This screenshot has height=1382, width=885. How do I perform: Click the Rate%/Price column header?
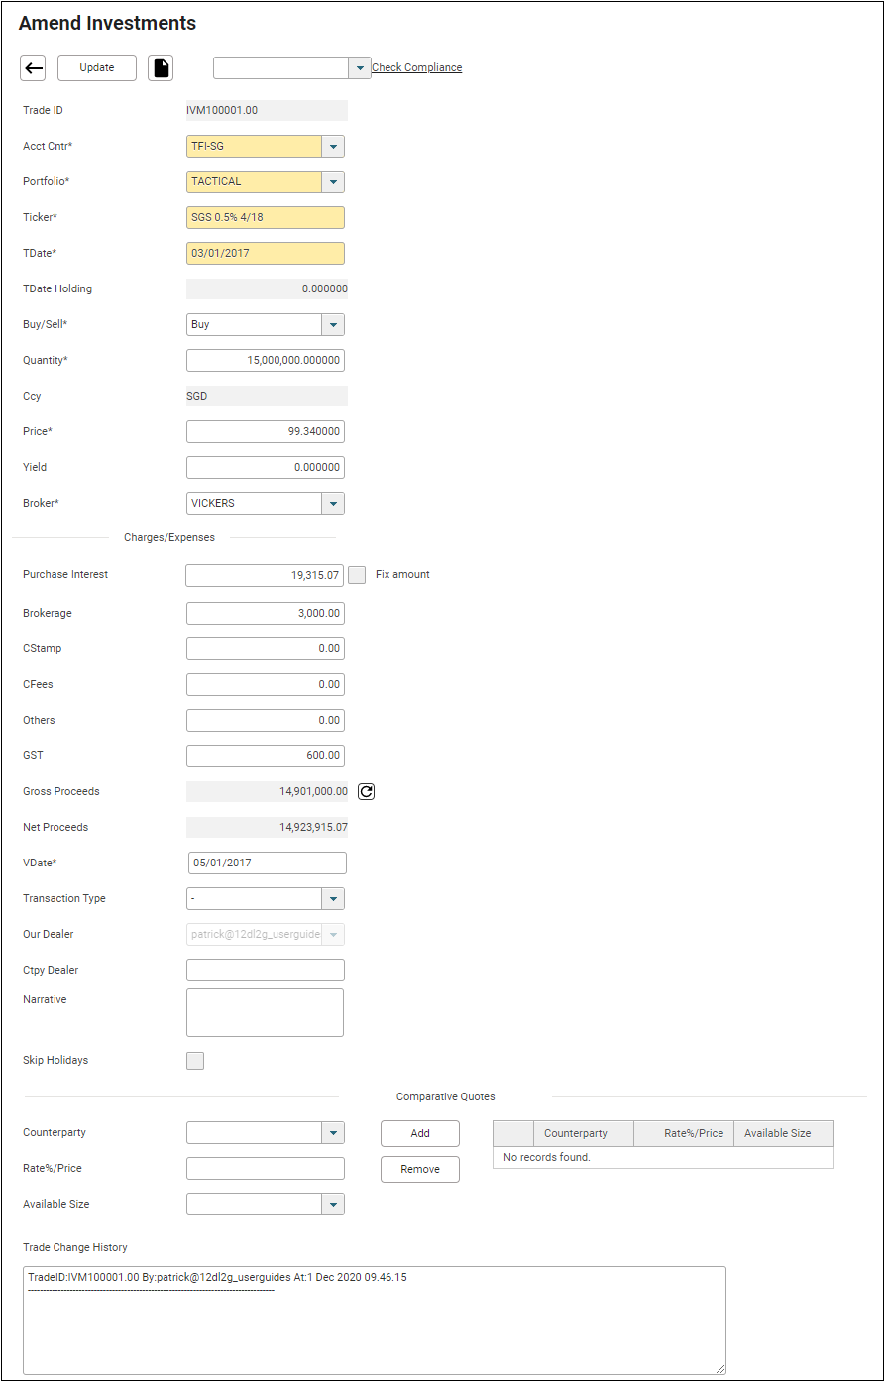point(684,1134)
